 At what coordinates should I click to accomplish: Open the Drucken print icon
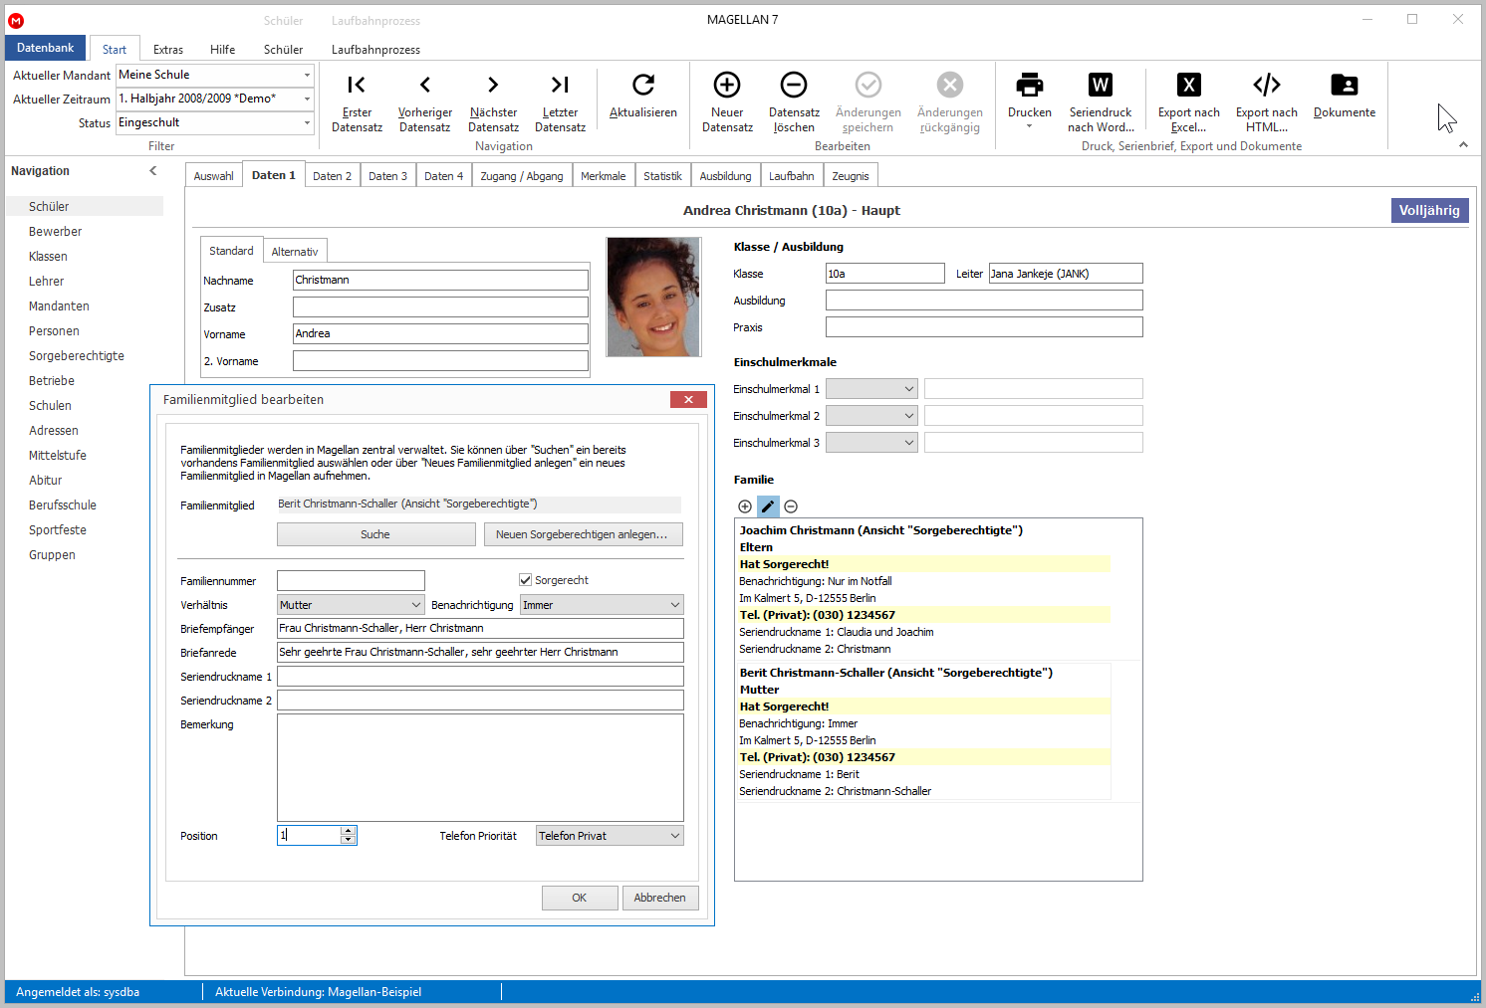(x=1029, y=86)
